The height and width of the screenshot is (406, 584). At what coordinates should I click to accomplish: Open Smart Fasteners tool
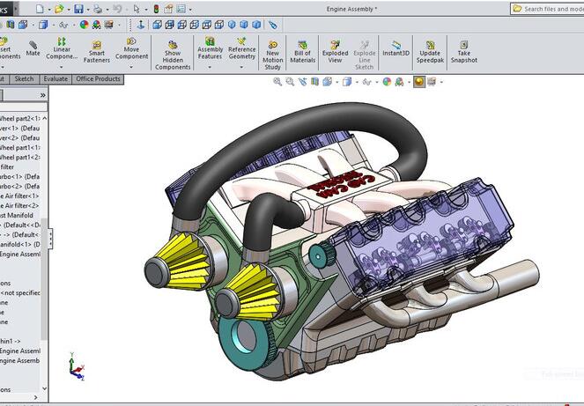[96, 53]
